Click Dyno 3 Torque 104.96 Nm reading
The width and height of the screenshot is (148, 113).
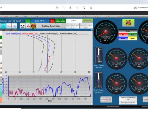pos(99,92)
